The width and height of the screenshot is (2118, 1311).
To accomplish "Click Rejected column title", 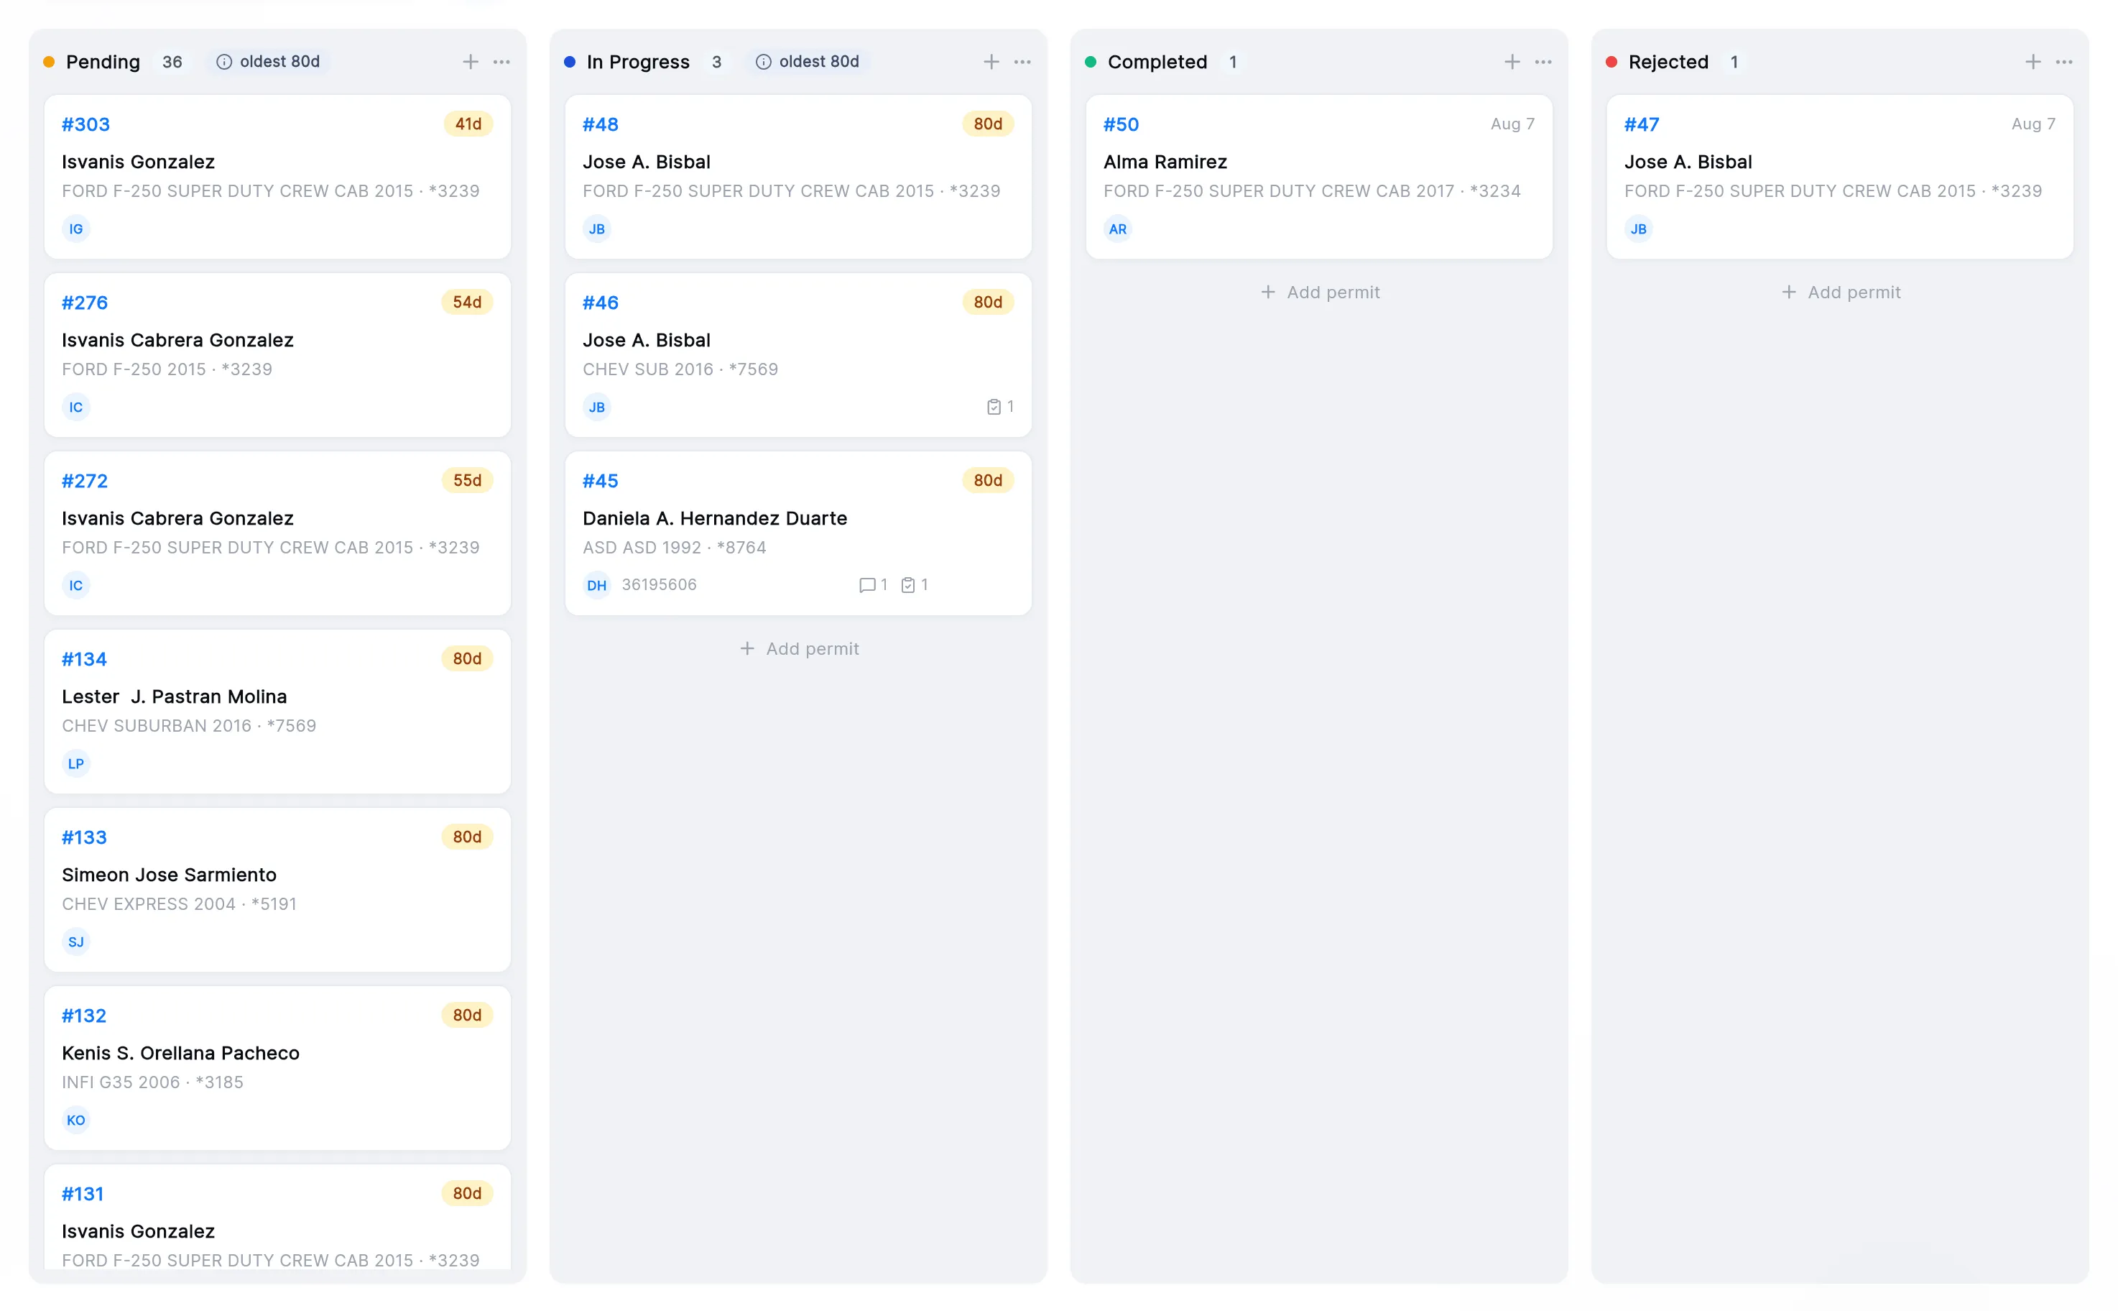I will [x=1669, y=62].
